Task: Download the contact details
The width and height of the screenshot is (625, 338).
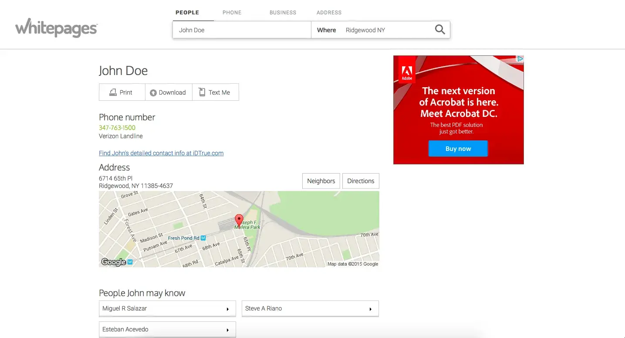Action: click(168, 92)
